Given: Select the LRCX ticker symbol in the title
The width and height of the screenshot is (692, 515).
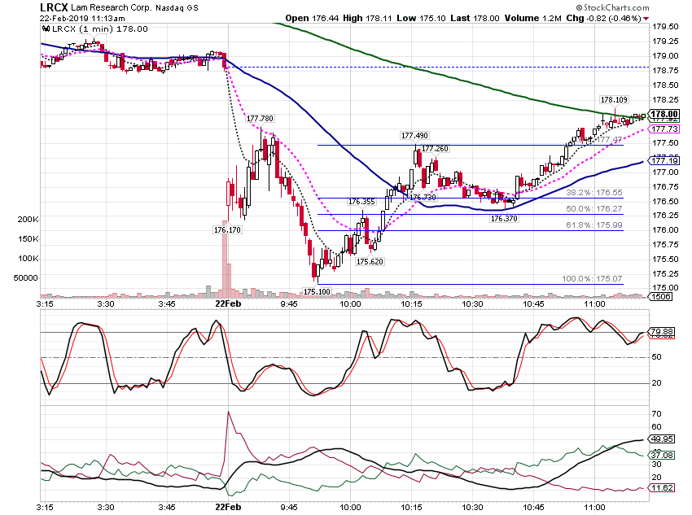Looking at the screenshot, I should click(x=54, y=7).
